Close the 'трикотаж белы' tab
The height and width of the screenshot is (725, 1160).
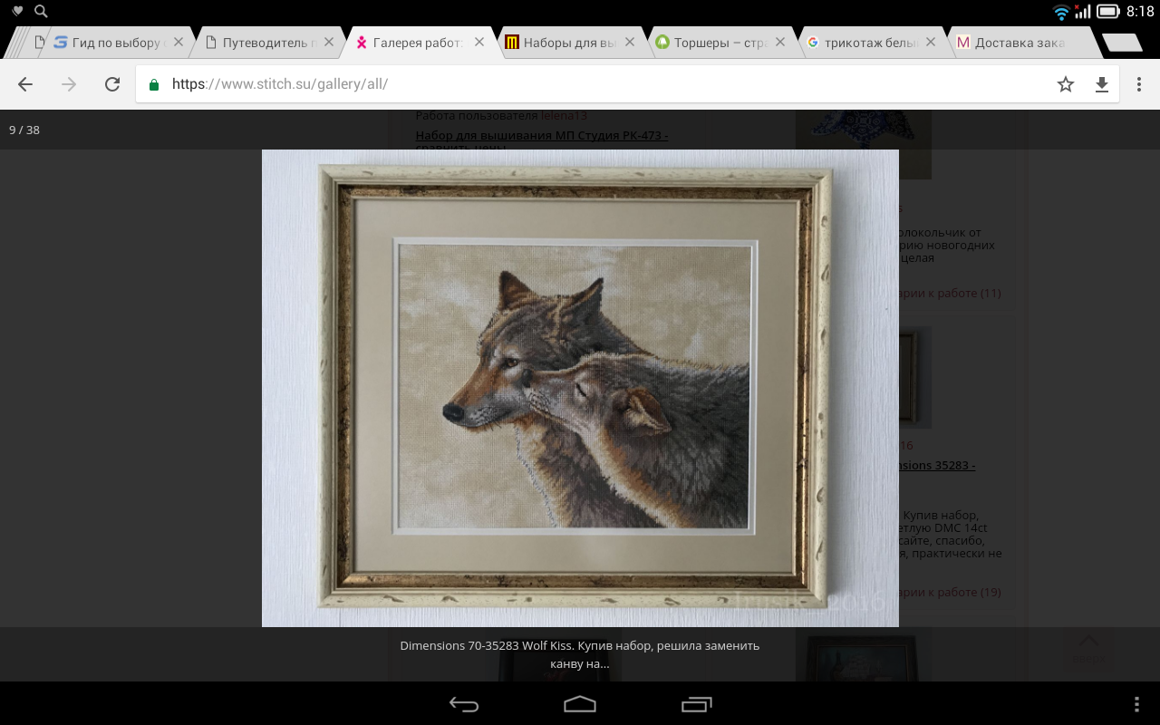tap(933, 42)
